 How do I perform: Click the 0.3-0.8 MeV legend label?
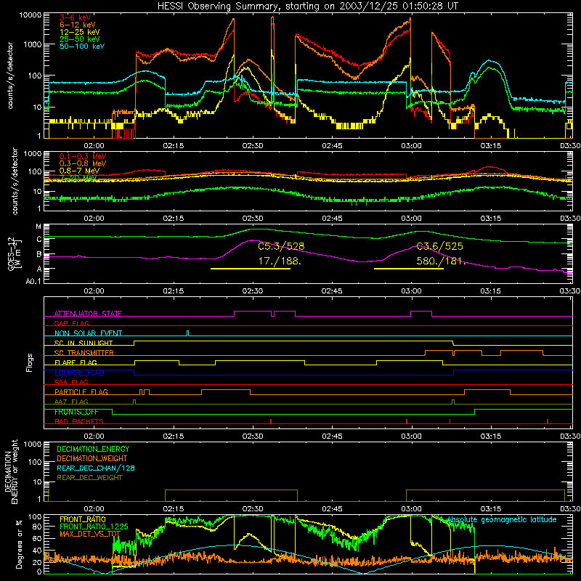[x=83, y=163]
